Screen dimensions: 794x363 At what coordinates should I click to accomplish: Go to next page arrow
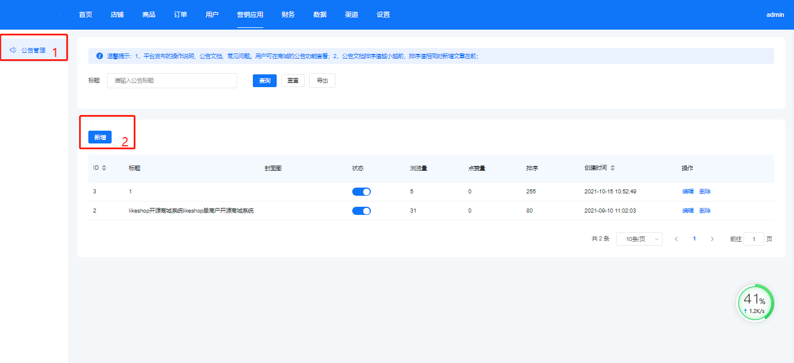[712, 239]
